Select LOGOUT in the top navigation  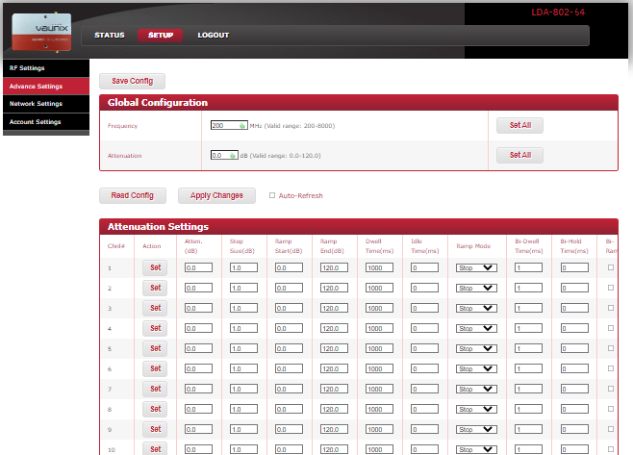click(x=214, y=36)
